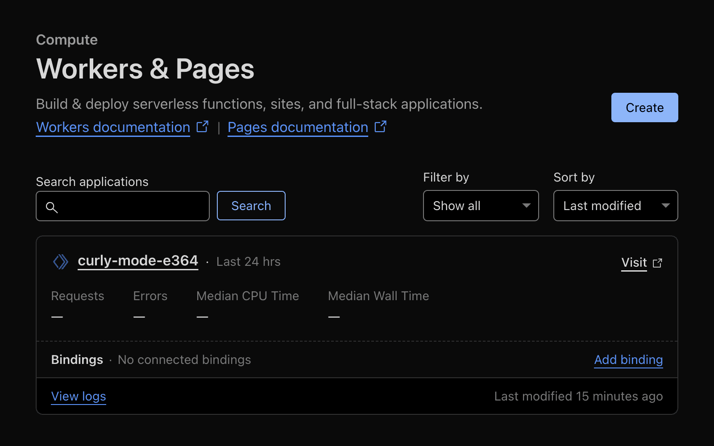Click the Compute breadcrumb label

point(66,39)
